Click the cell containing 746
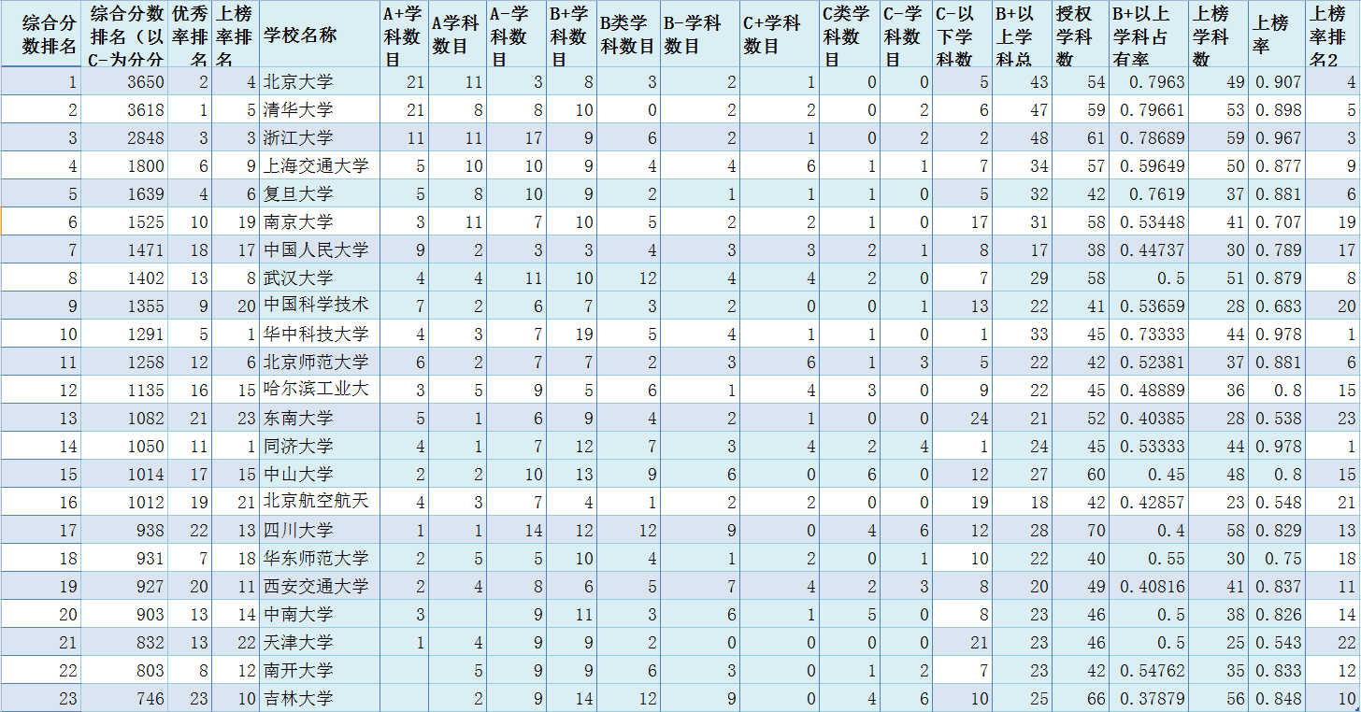Screen dimensions: 1361x712 click(124, 698)
